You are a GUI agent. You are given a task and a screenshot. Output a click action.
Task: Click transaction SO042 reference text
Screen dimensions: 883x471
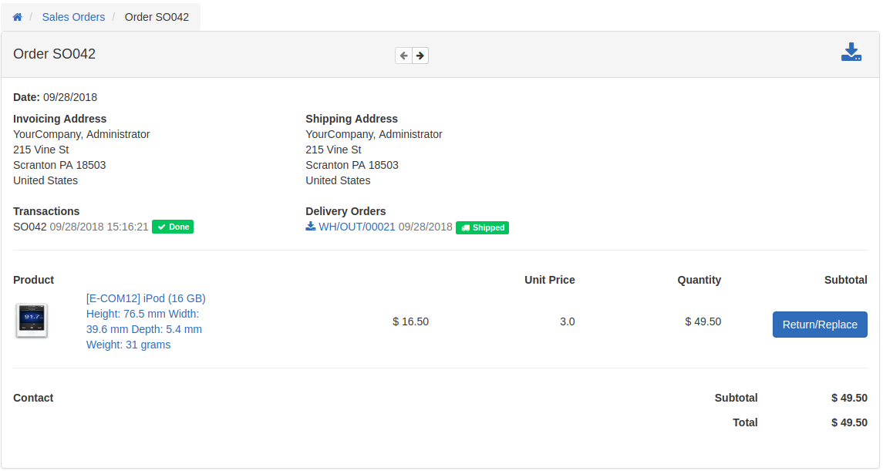click(x=30, y=227)
